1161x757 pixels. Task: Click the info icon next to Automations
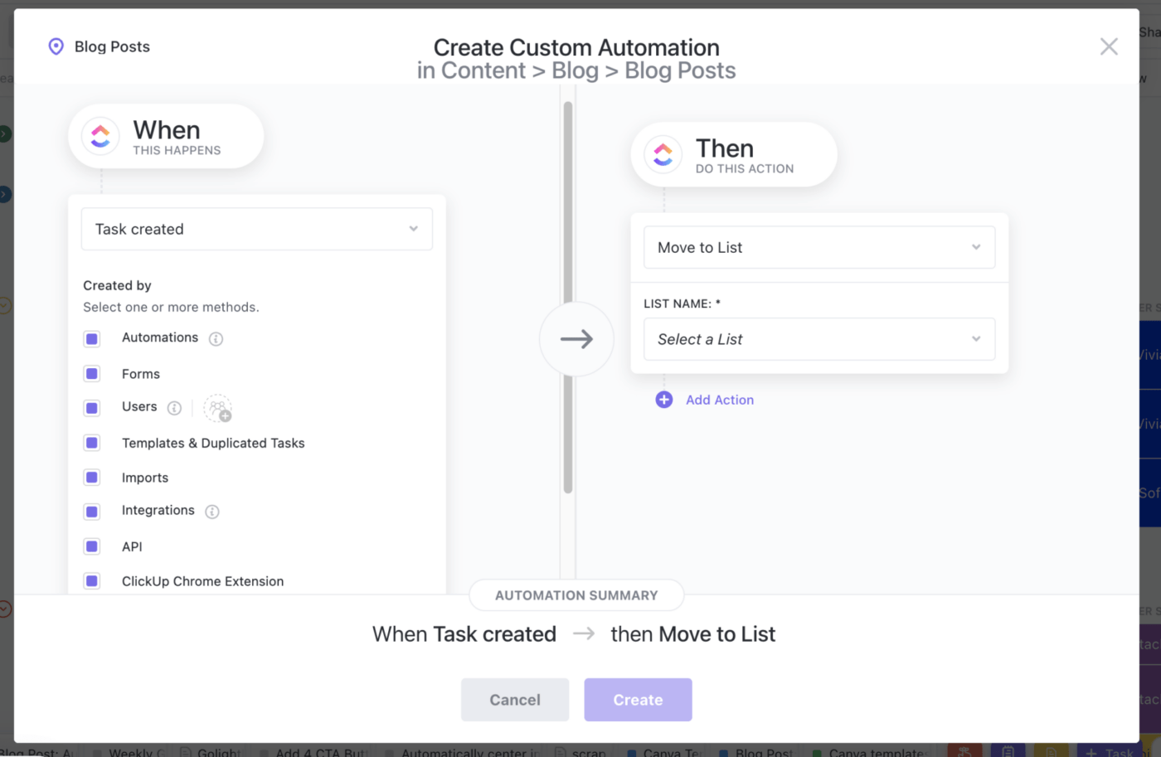pos(216,338)
